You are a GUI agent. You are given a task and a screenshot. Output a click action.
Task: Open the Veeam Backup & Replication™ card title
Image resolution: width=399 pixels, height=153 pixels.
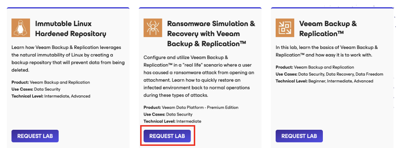[328, 29]
